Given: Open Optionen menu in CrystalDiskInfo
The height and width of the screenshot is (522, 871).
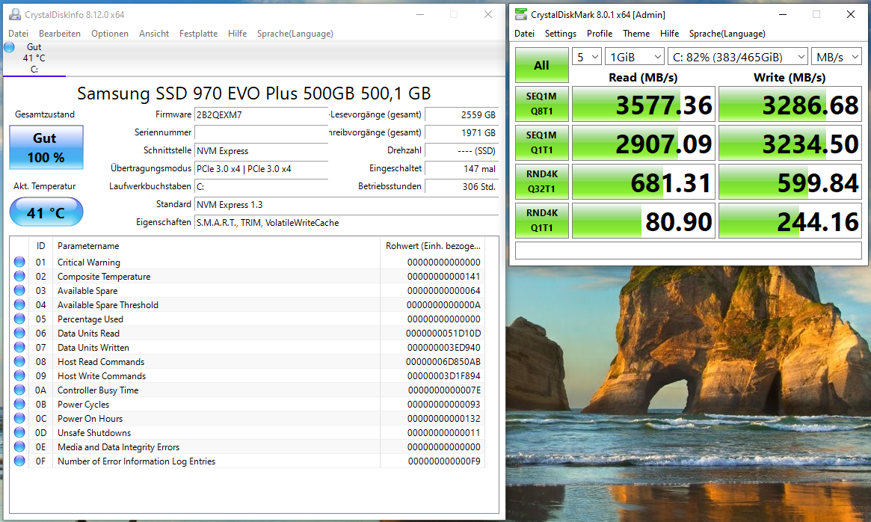Looking at the screenshot, I should (109, 34).
